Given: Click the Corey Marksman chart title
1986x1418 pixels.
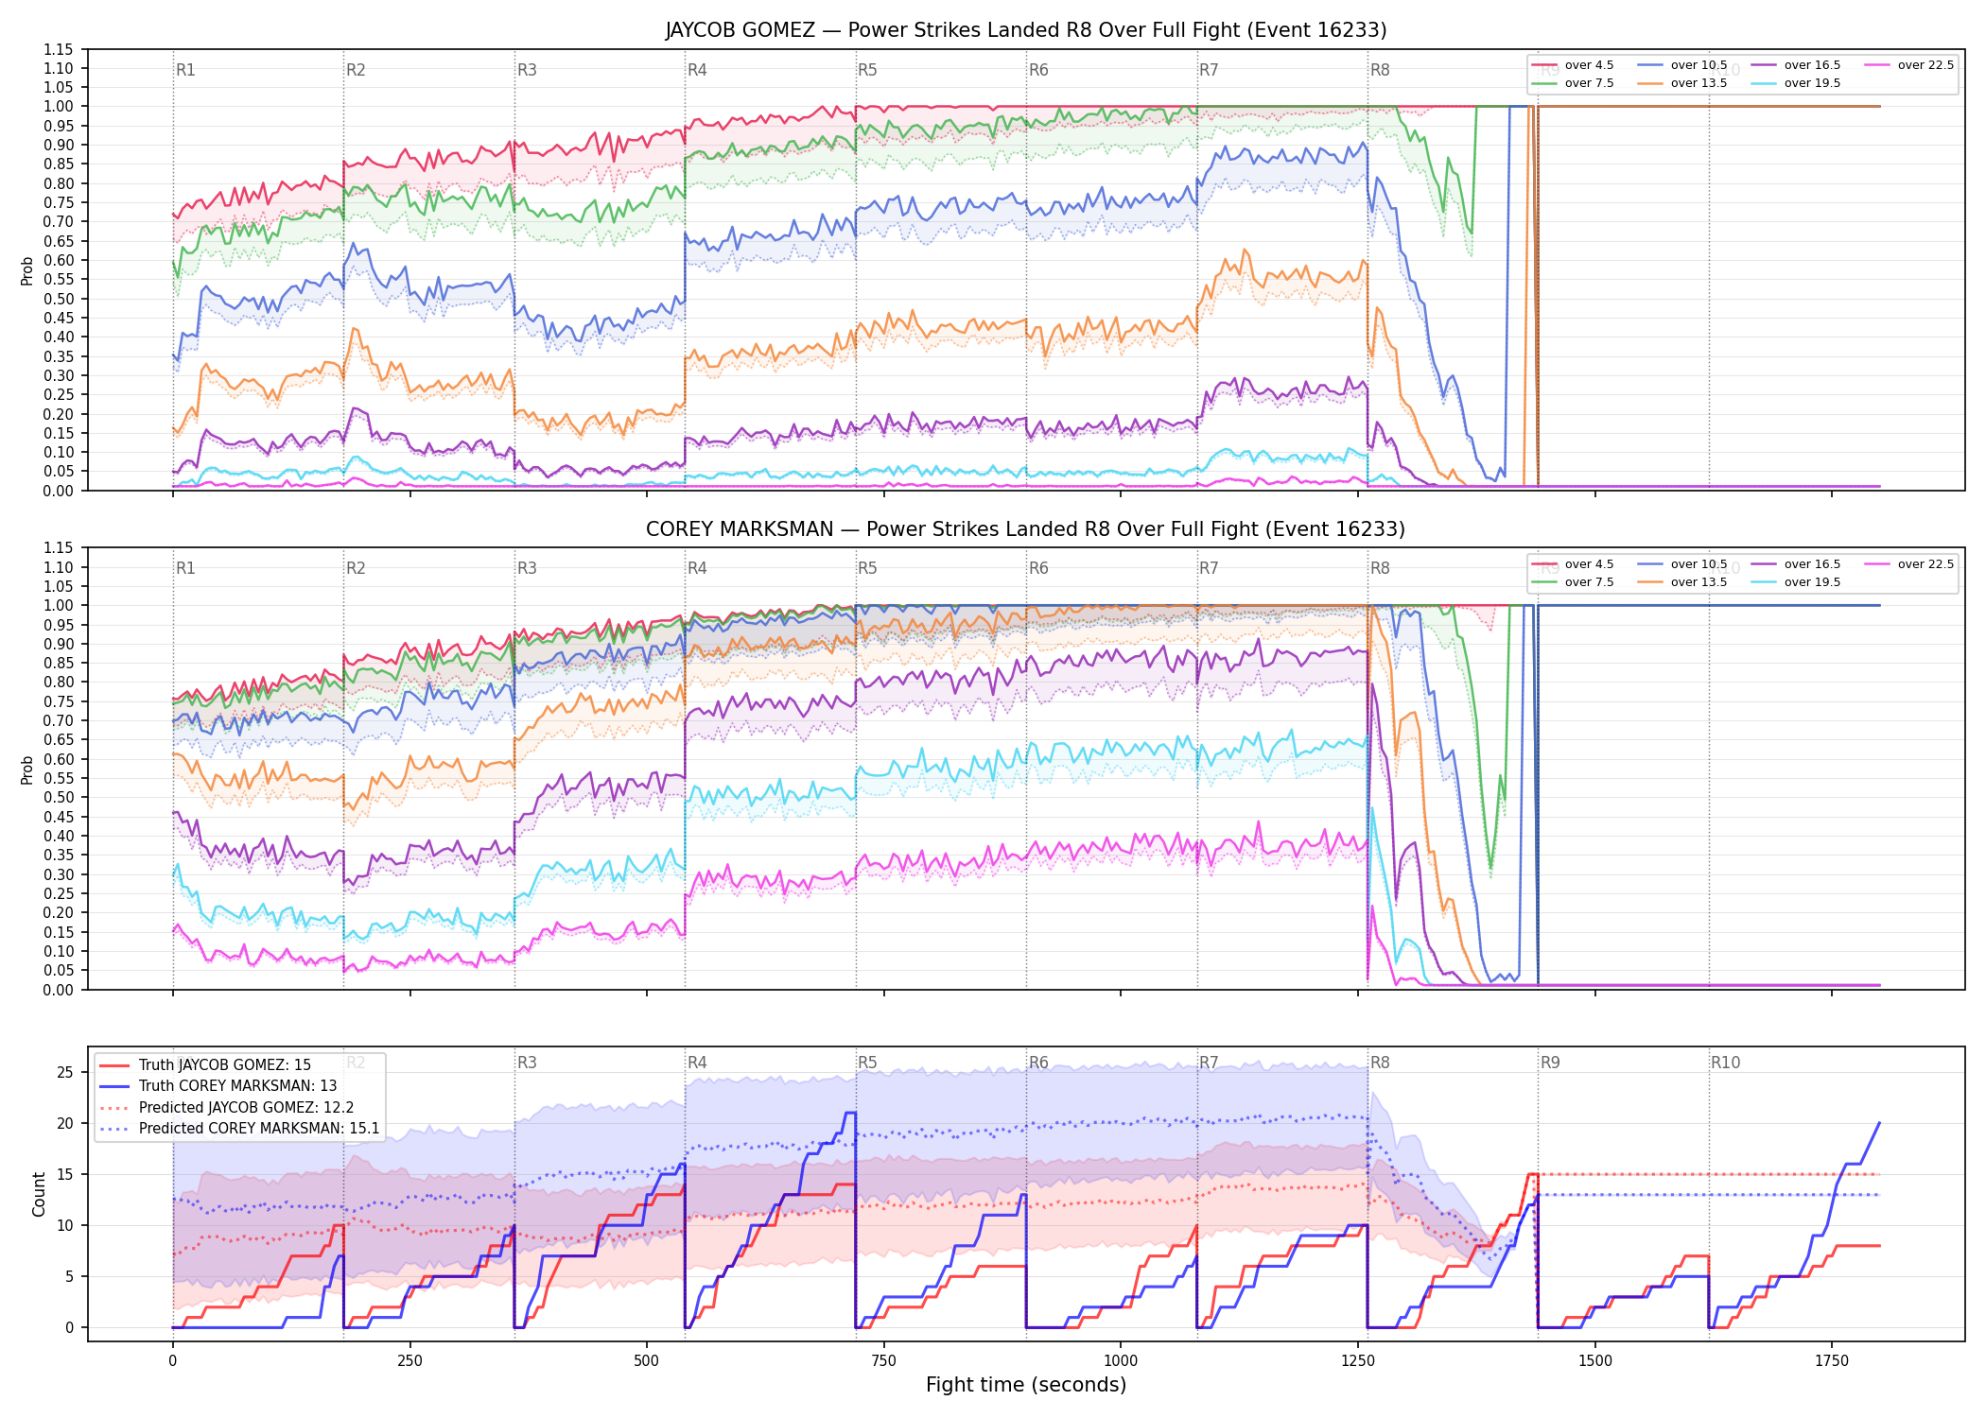Looking at the screenshot, I should click(x=1026, y=529).
